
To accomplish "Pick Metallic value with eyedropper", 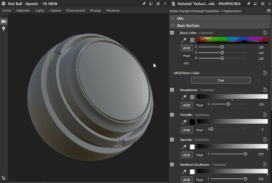I will click(x=184, y=122).
